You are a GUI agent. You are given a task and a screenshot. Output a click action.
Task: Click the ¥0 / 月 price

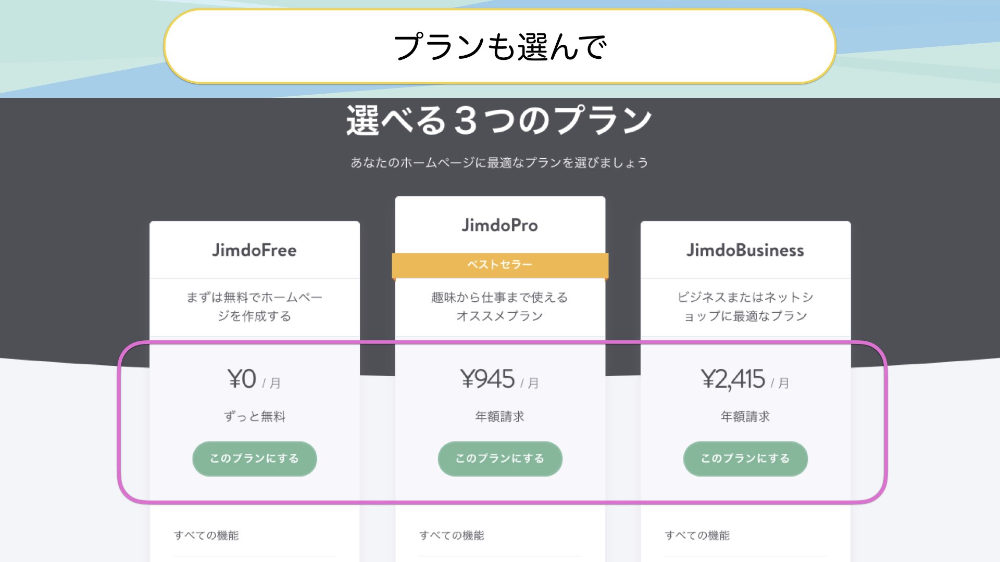pyautogui.click(x=254, y=379)
